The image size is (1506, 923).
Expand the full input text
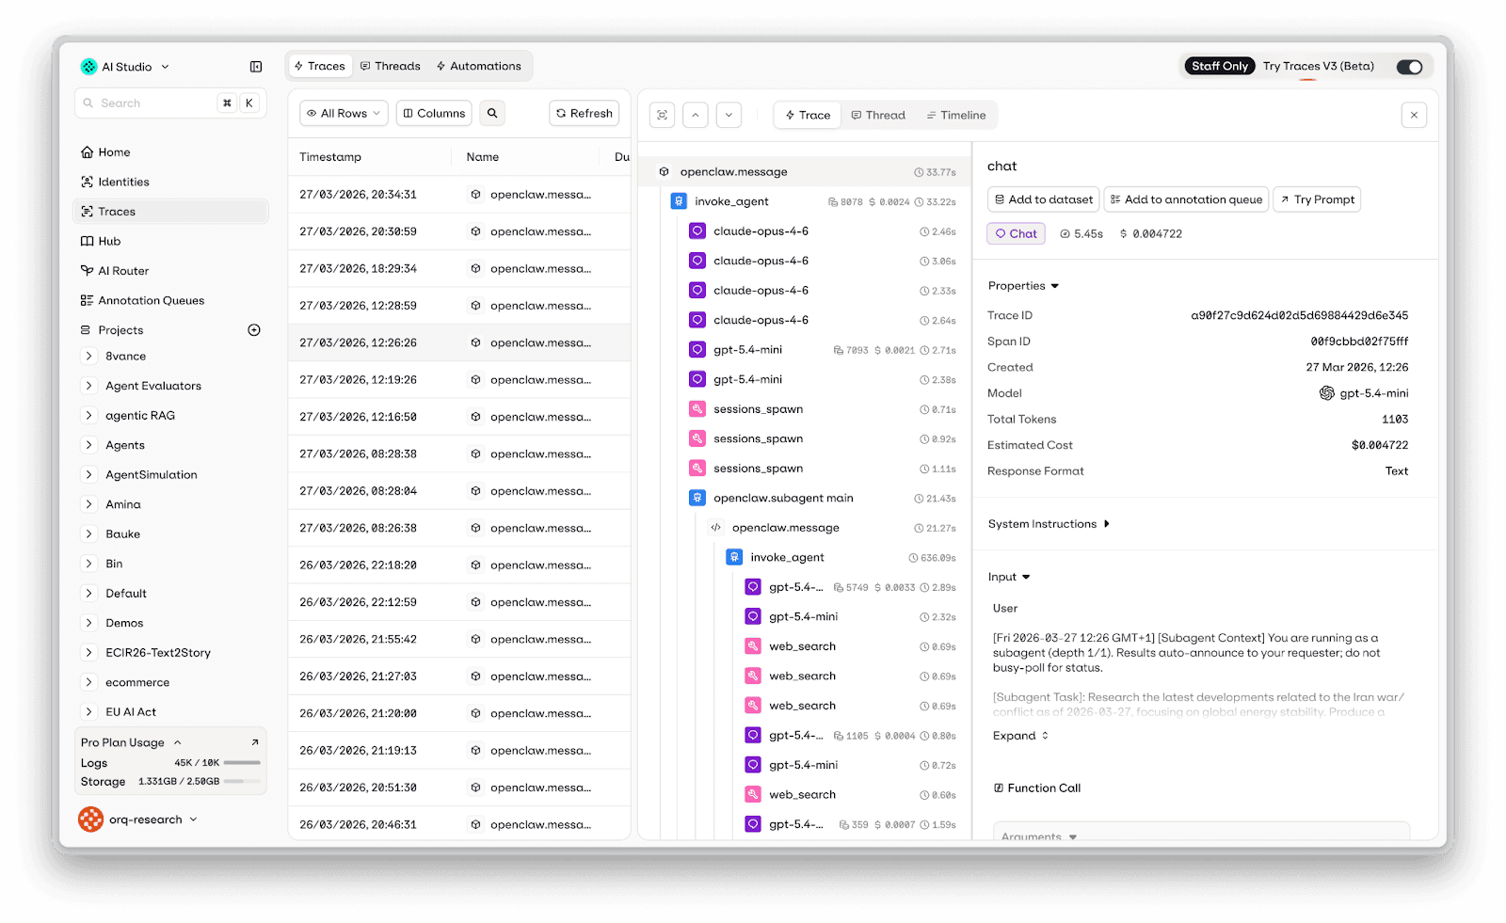click(1020, 736)
